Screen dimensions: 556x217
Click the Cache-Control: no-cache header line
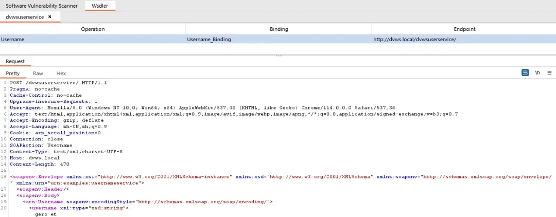tap(46, 95)
